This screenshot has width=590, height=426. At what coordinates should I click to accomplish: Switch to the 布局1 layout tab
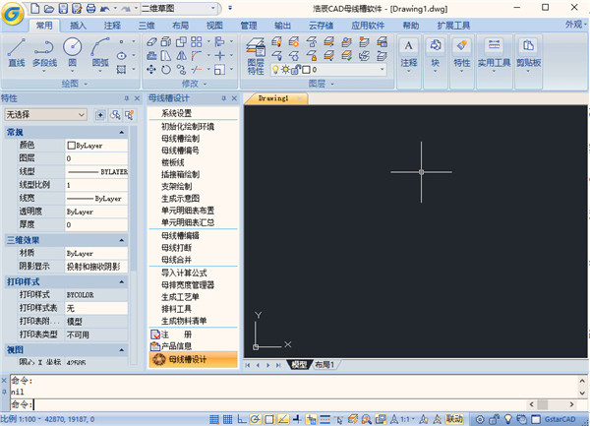(325, 365)
